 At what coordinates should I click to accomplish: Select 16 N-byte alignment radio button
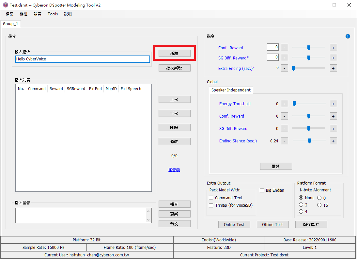pyautogui.click(x=319, y=205)
